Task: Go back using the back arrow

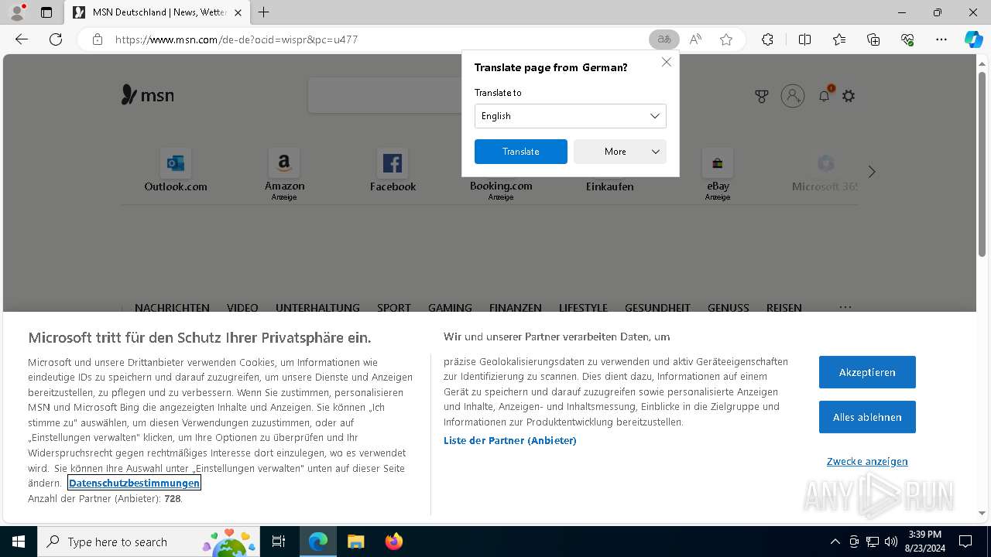Action: 22,39
